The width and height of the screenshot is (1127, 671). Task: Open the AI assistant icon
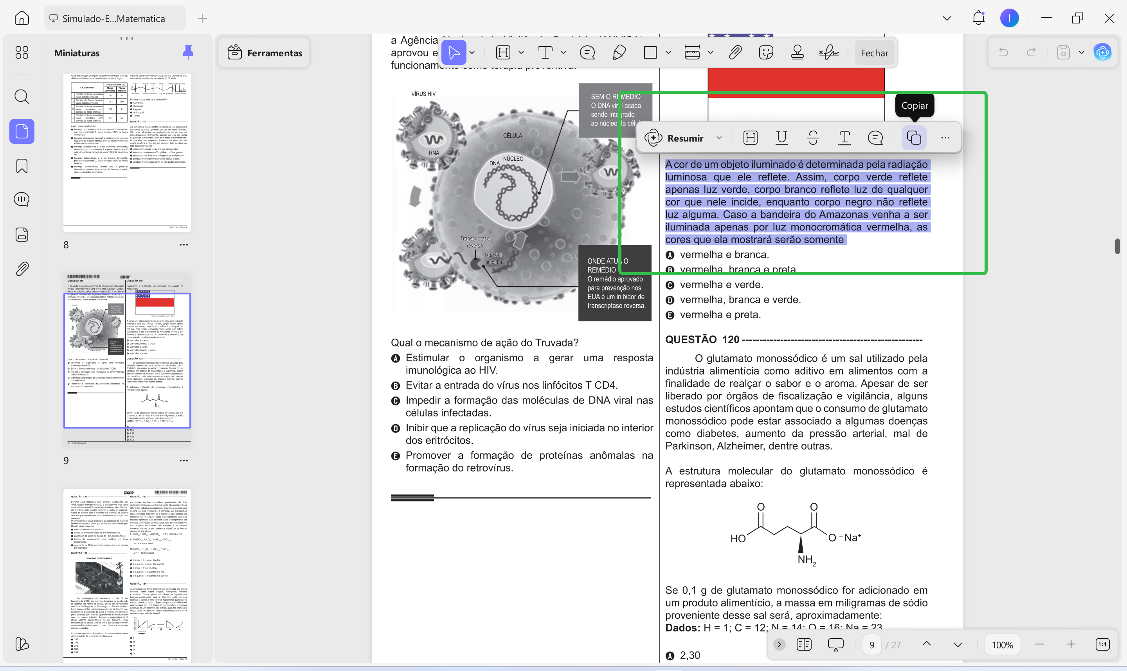click(x=1103, y=52)
